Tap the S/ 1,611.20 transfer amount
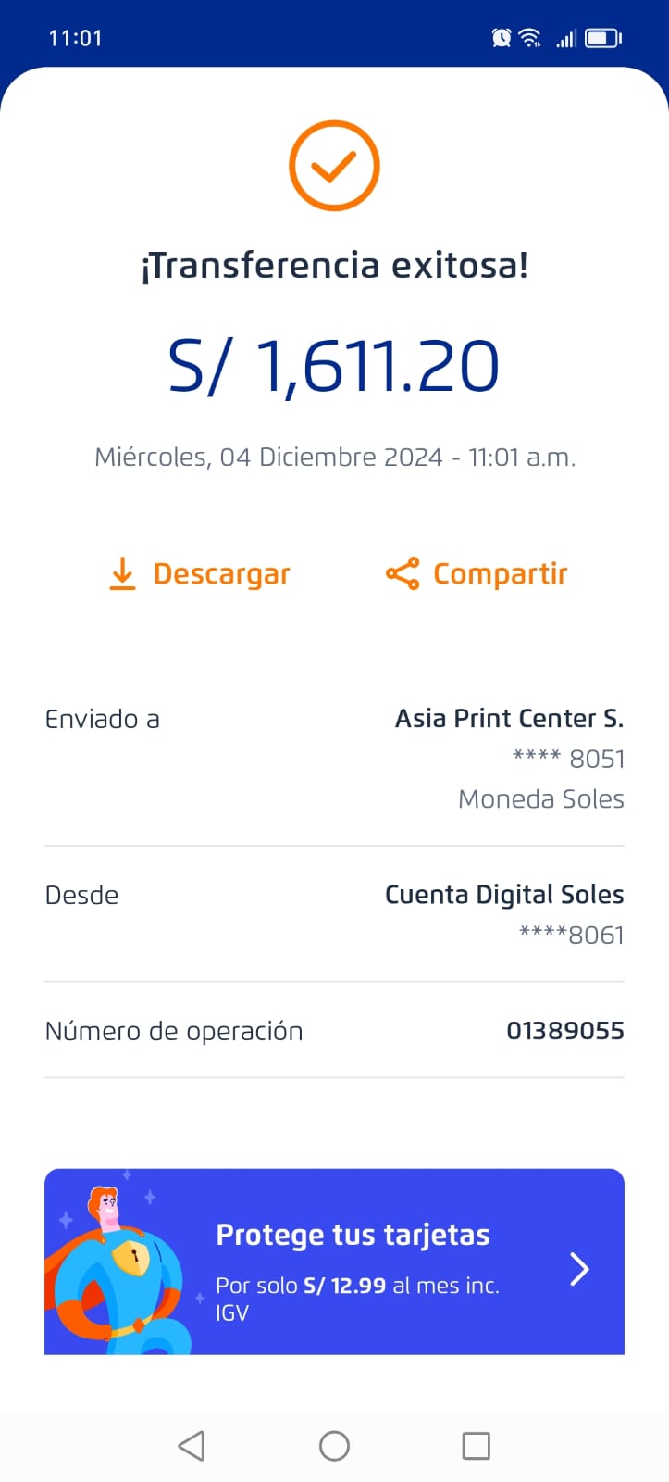Screen dimensions: 669x1482 click(334, 367)
